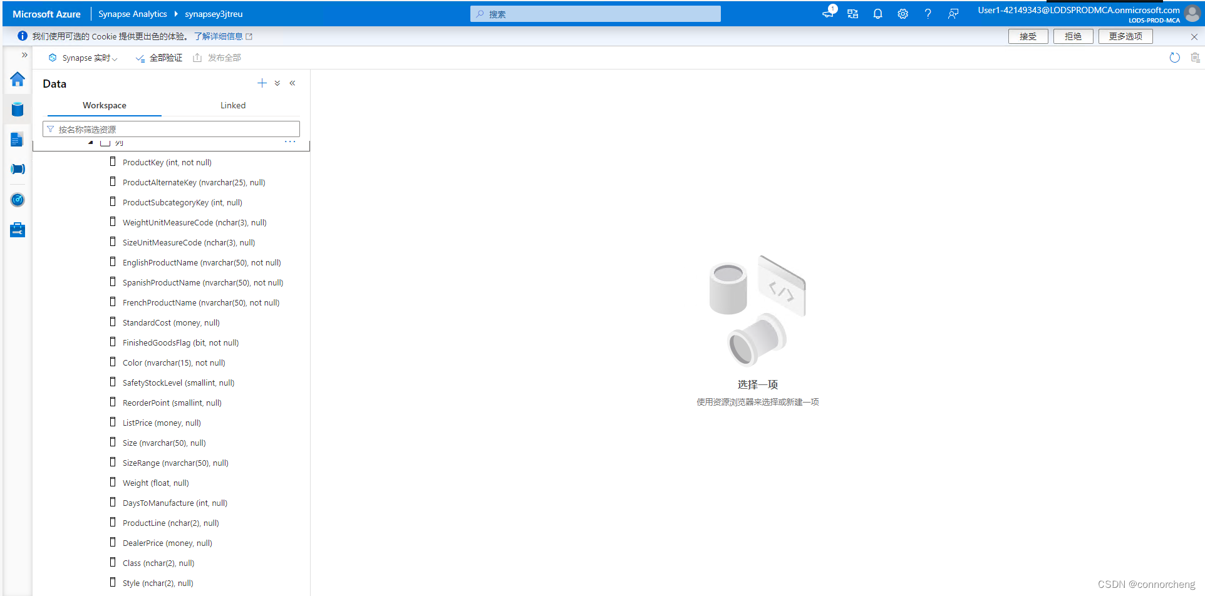Open the Data hub icon in sidebar
Image resolution: width=1205 pixels, height=596 pixels.
[17, 109]
